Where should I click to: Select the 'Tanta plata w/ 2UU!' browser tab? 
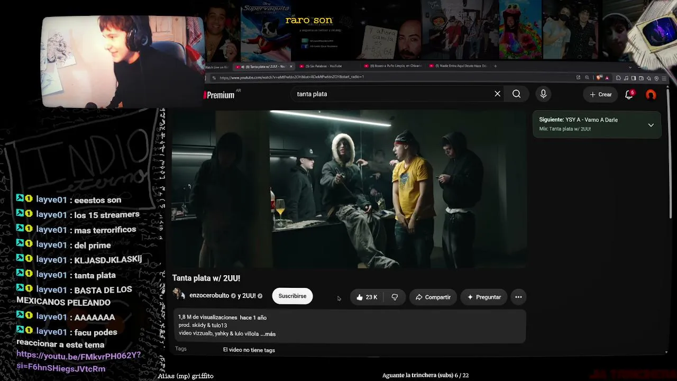click(263, 66)
